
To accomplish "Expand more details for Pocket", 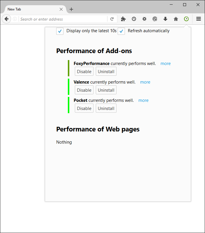I will tap(144, 100).
